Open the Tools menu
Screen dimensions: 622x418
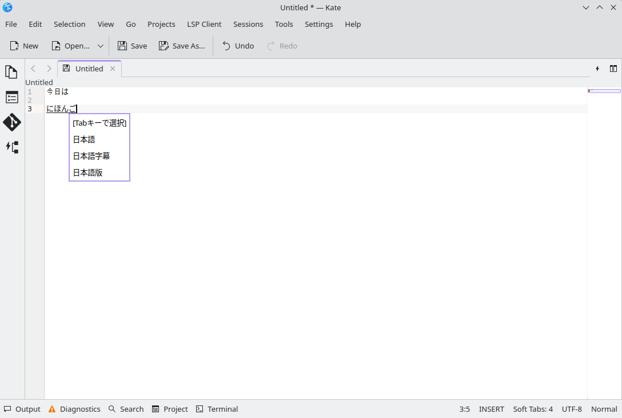coord(284,24)
